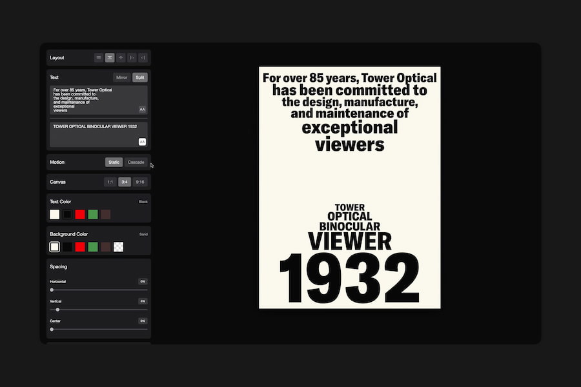Pick the white Text Color swatch

pos(54,214)
